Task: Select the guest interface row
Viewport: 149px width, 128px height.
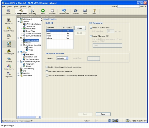Action: (x=60, y=33)
